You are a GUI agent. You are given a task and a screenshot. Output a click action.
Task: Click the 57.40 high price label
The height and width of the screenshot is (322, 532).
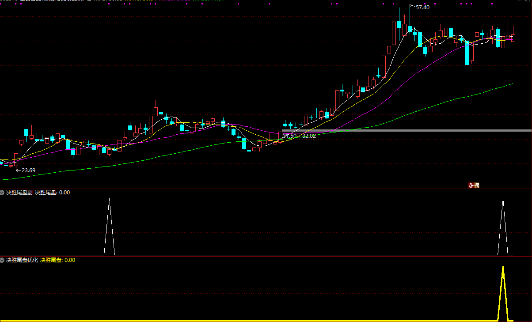(x=422, y=8)
